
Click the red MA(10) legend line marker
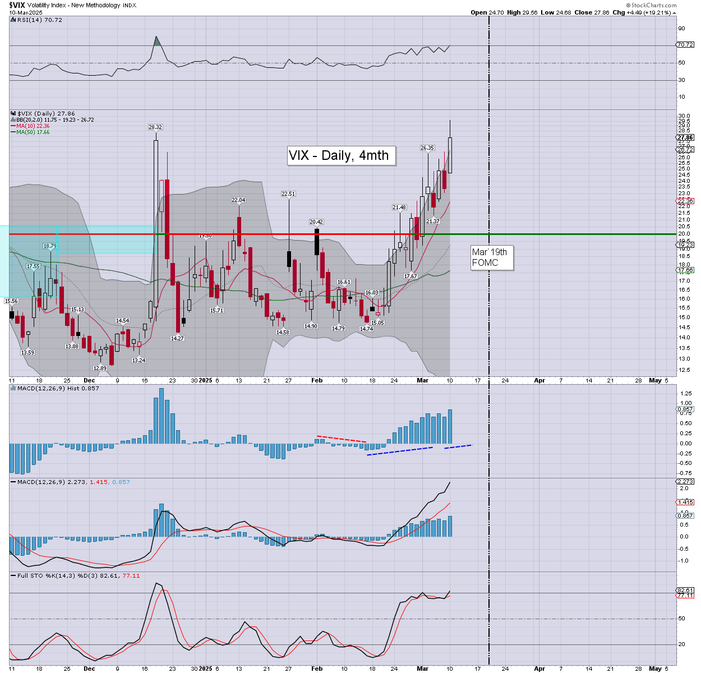point(13,126)
